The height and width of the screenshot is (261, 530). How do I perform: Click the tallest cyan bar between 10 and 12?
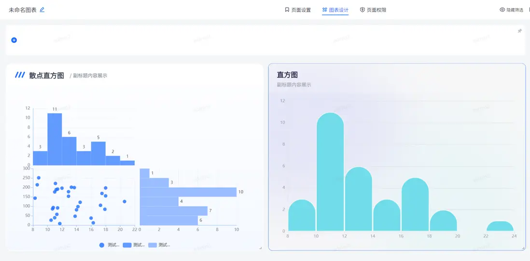coord(330,171)
